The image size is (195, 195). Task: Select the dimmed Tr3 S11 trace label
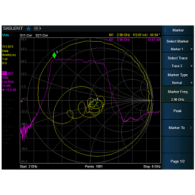point(8,100)
